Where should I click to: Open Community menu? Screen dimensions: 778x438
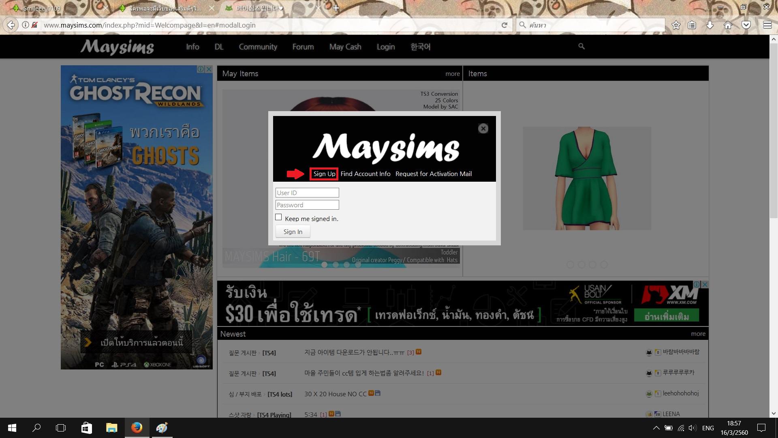click(x=258, y=47)
